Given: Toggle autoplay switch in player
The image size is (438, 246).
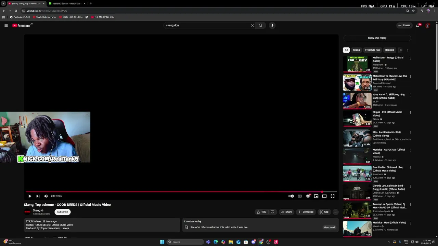Looking at the screenshot, I should pos(291,196).
